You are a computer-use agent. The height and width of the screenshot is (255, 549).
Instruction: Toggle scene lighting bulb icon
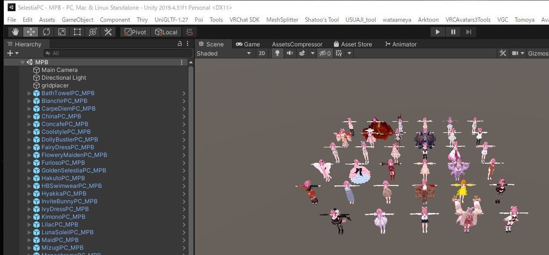coord(277,53)
